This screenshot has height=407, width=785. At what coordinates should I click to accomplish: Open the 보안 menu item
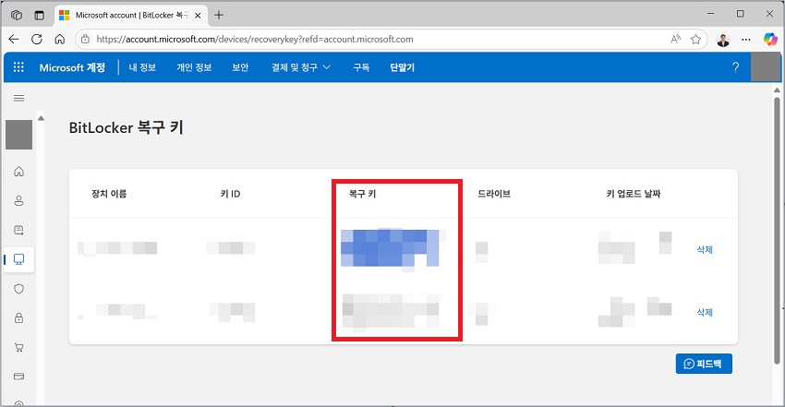pos(240,67)
